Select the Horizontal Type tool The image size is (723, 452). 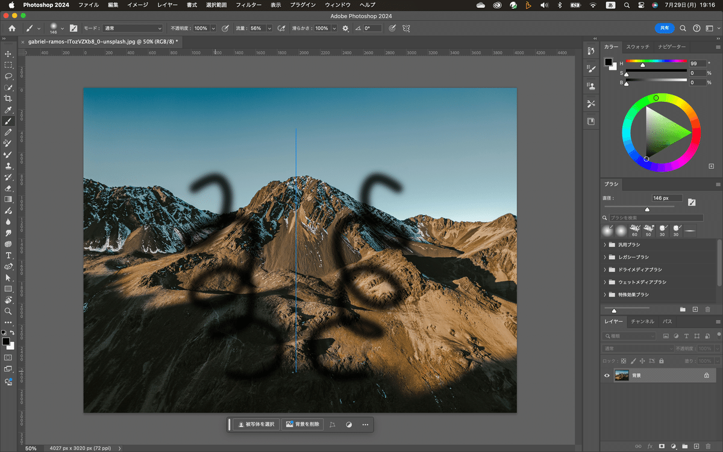(x=8, y=256)
